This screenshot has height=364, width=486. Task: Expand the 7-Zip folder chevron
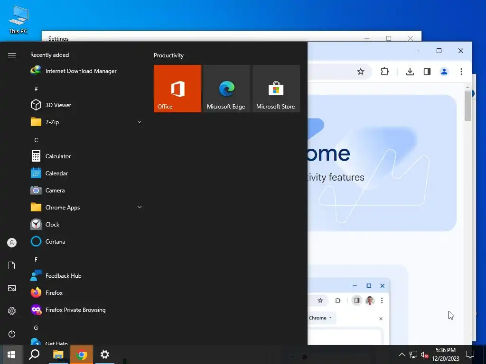point(140,122)
